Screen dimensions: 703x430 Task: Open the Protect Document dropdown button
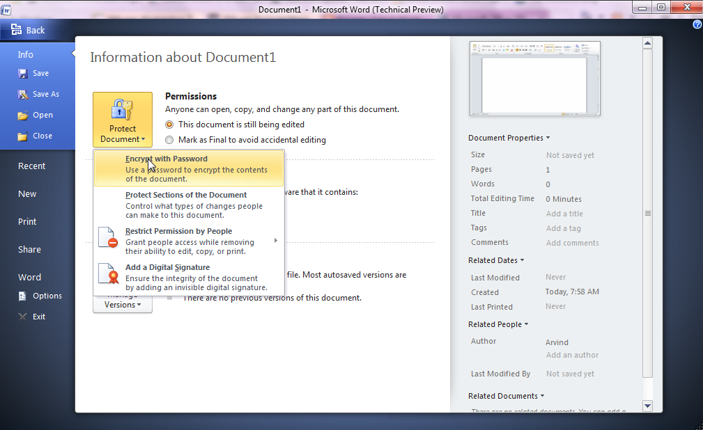(123, 120)
